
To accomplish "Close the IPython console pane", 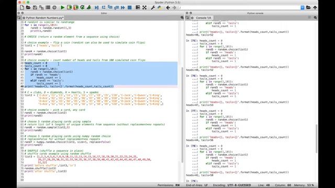I will [187, 13].
